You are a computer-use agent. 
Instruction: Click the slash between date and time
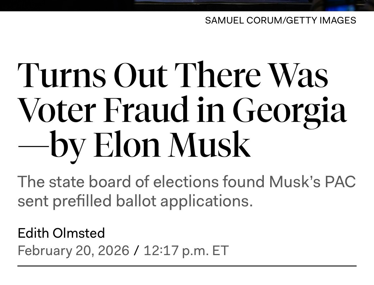pyautogui.click(x=136, y=250)
